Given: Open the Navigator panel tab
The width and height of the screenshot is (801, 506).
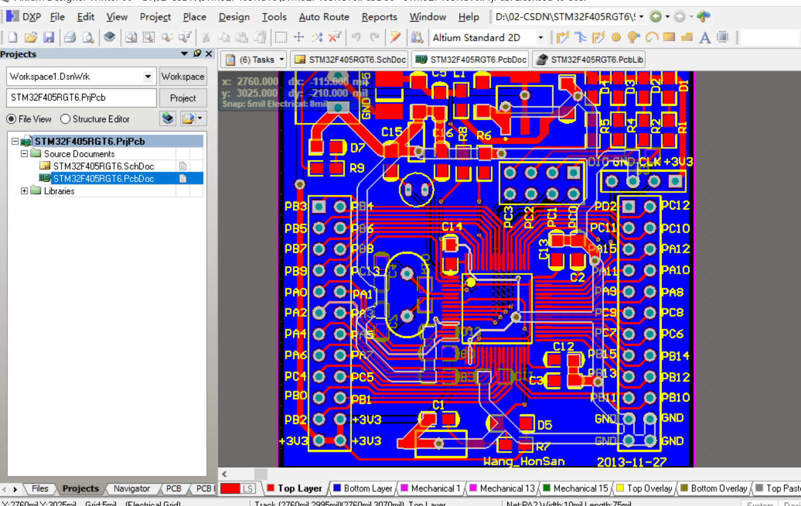Looking at the screenshot, I should (x=132, y=488).
